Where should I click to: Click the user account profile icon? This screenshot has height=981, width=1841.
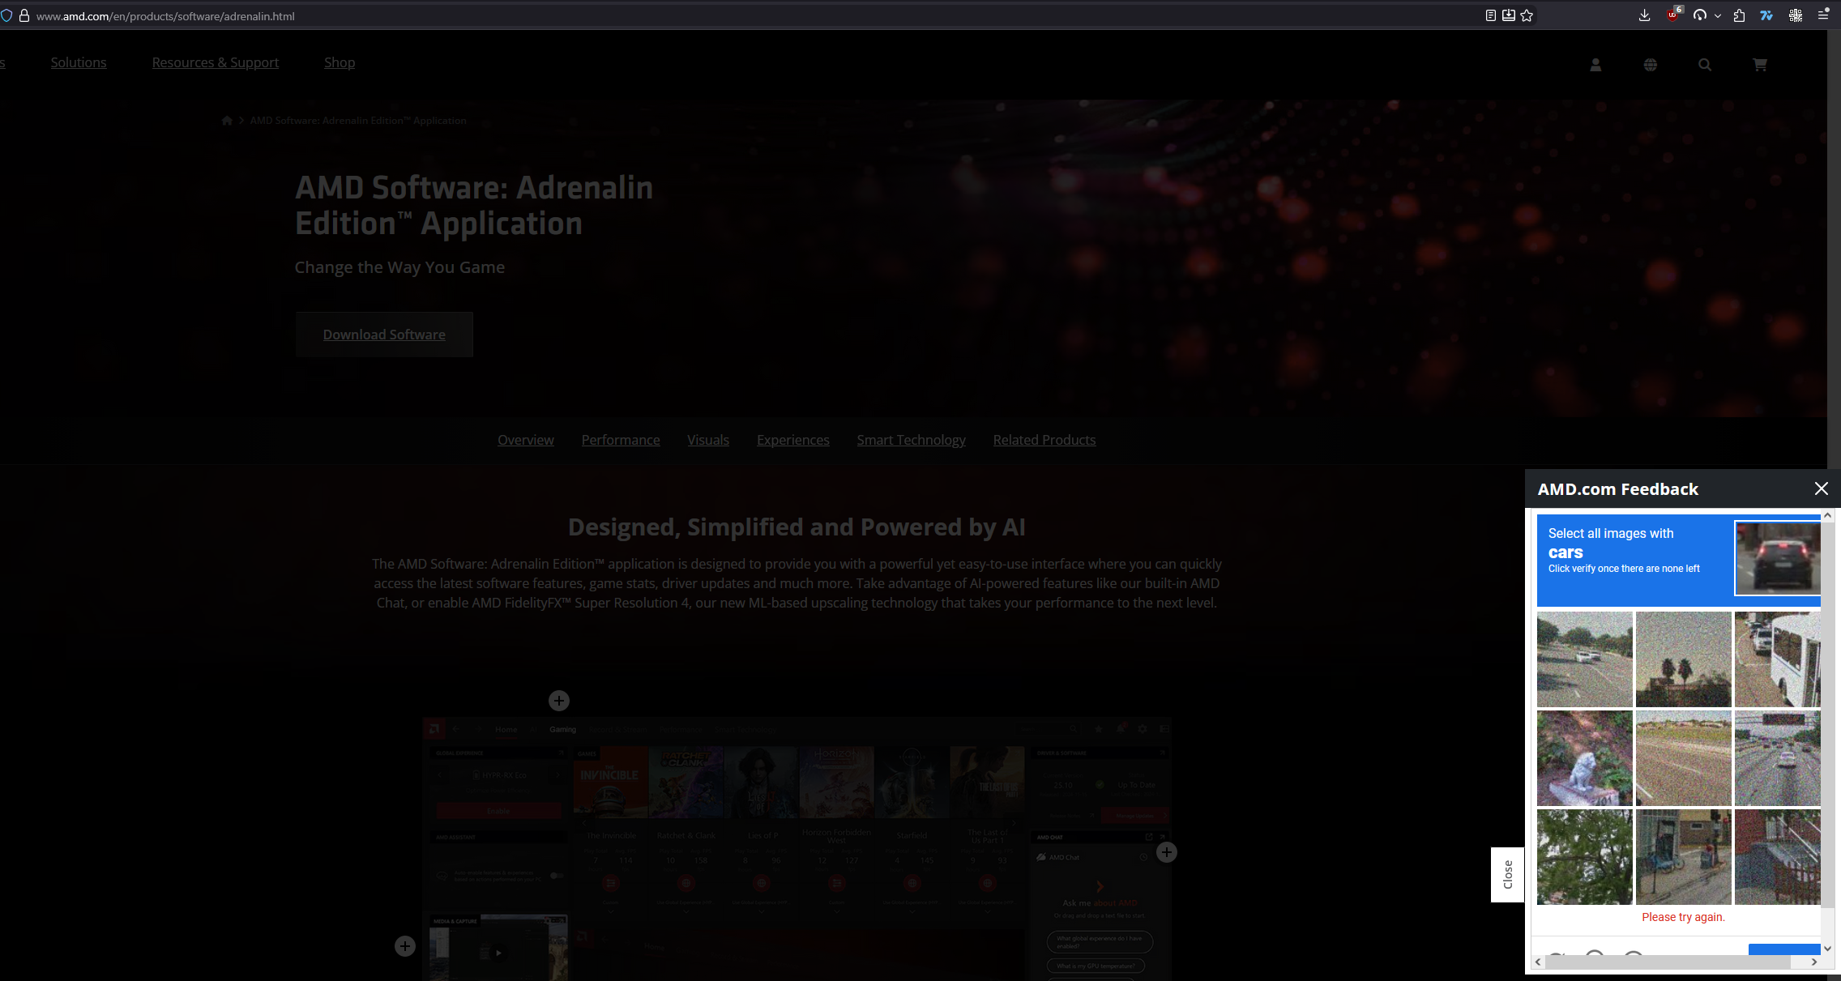tap(1595, 65)
